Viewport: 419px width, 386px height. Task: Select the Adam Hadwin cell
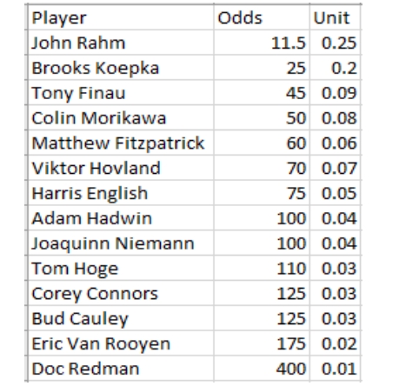(x=121, y=218)
